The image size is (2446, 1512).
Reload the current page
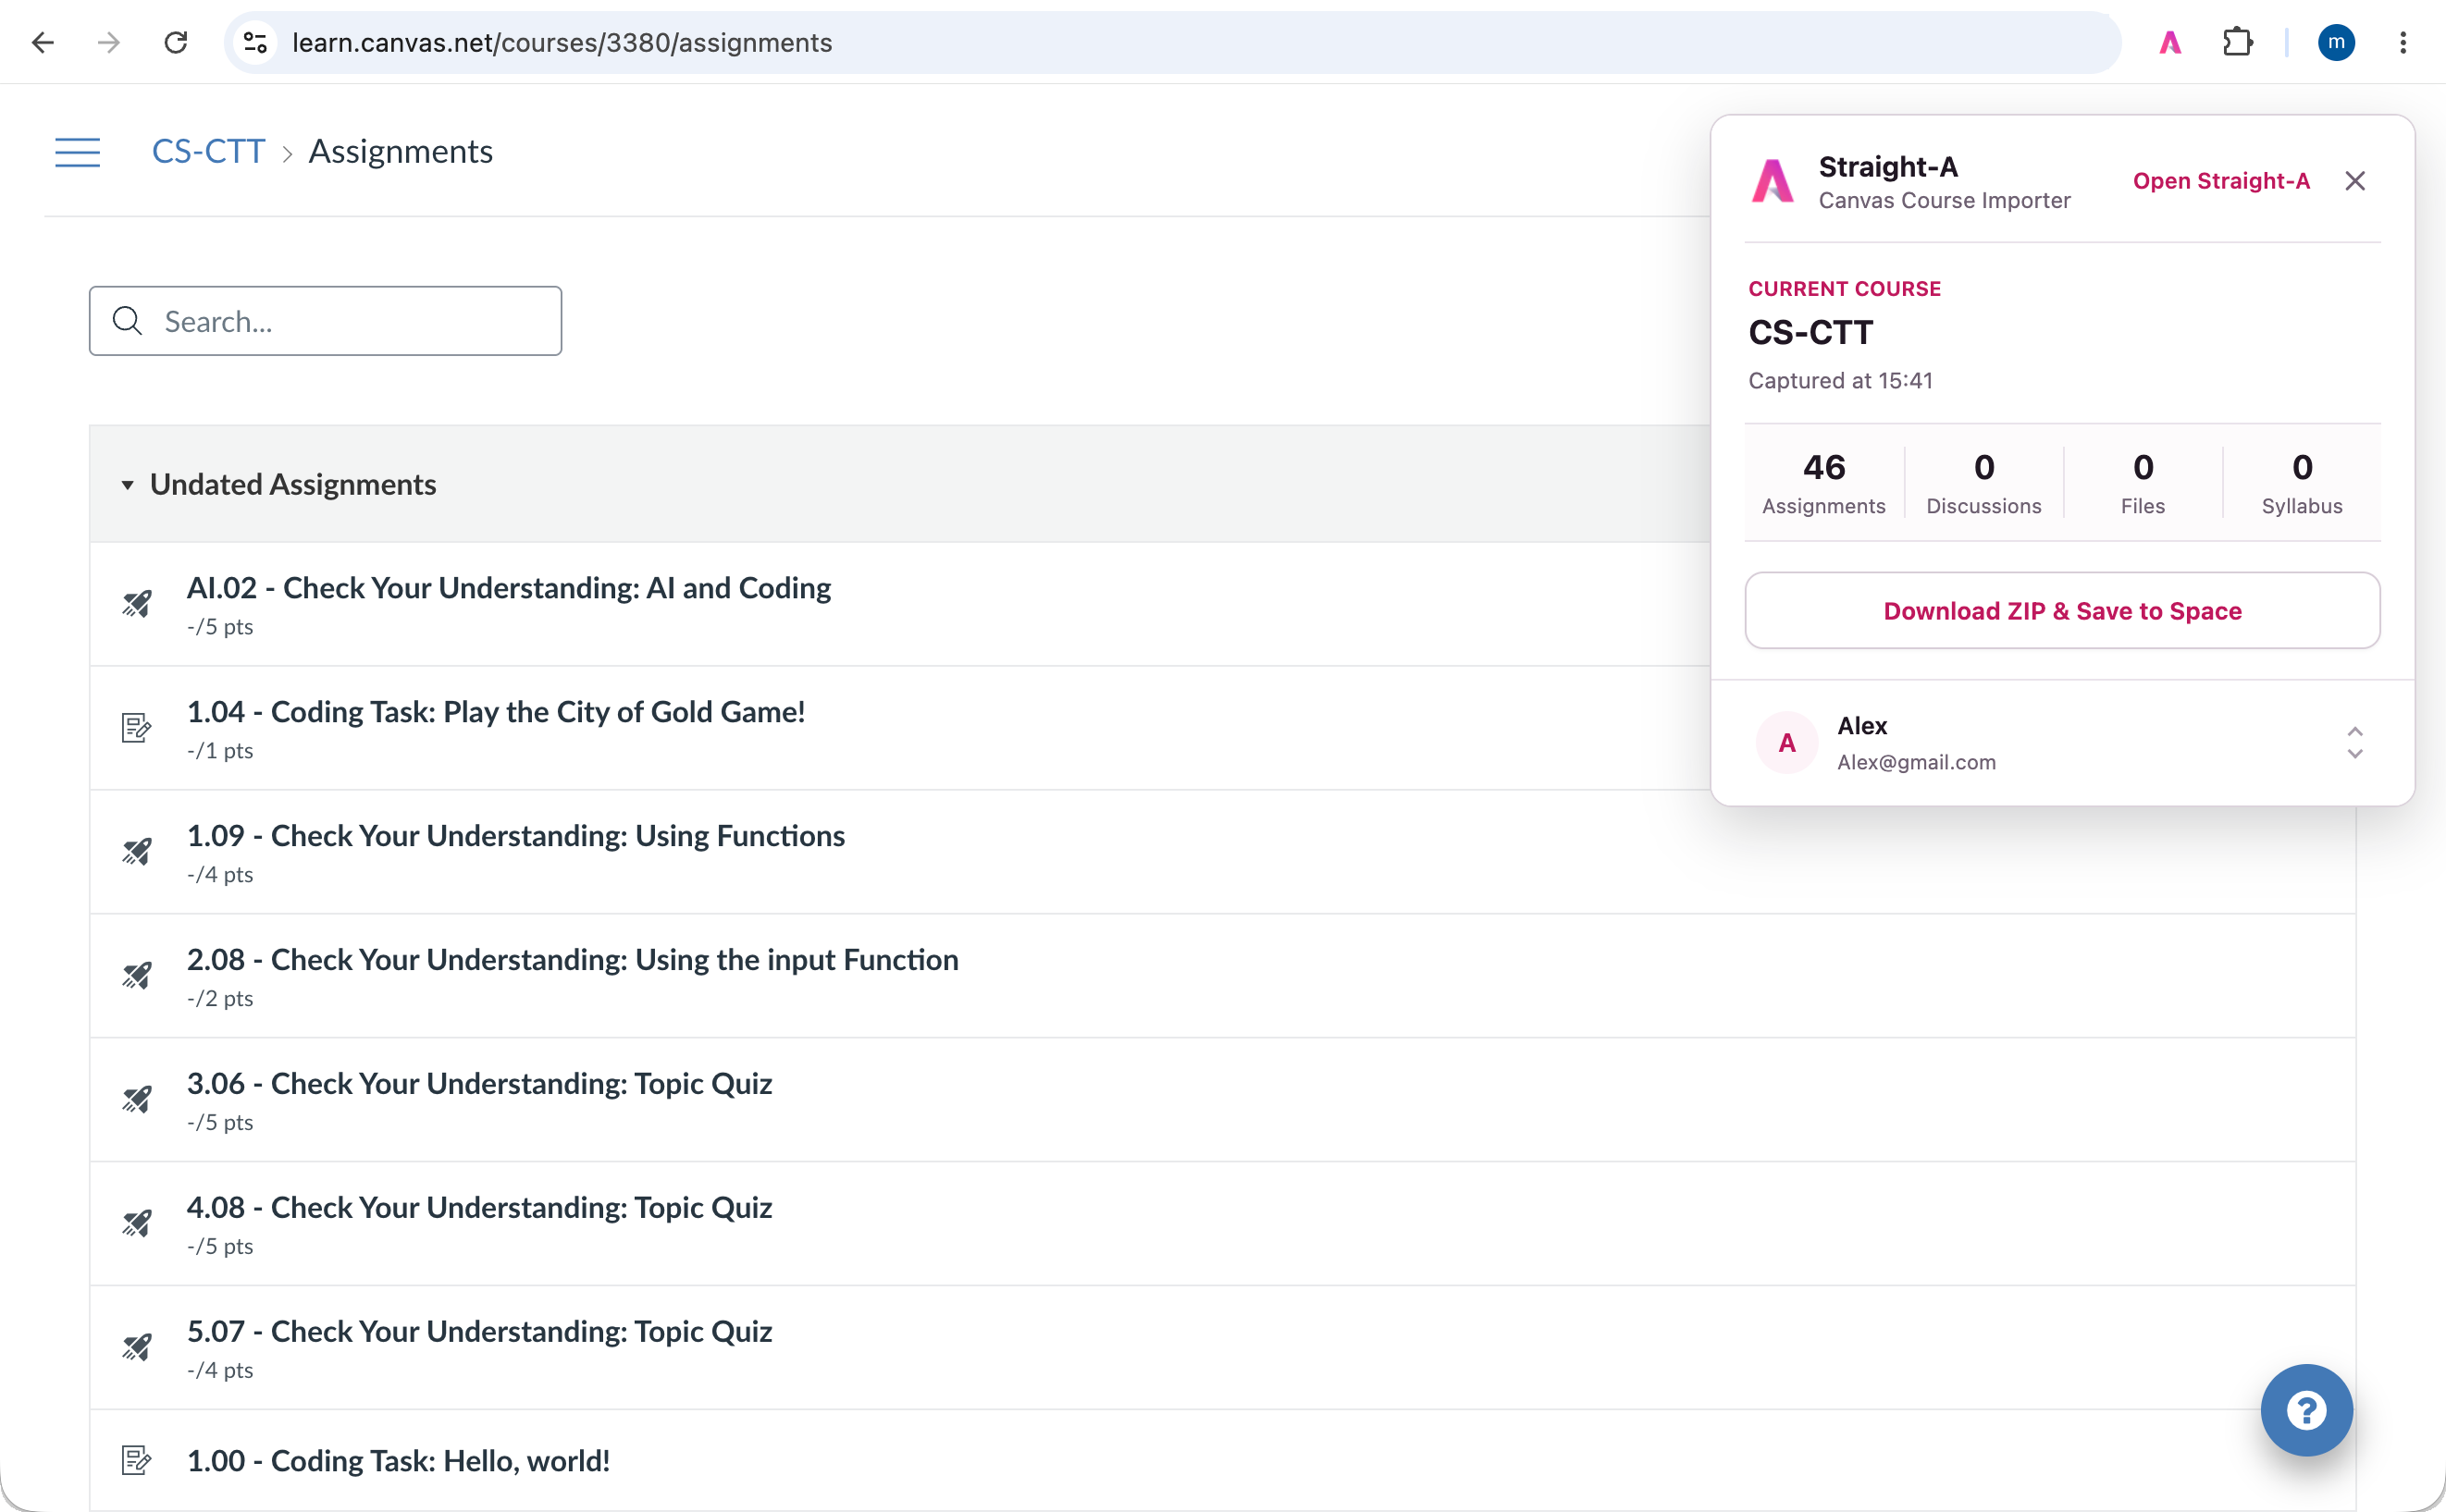point(176,42)
